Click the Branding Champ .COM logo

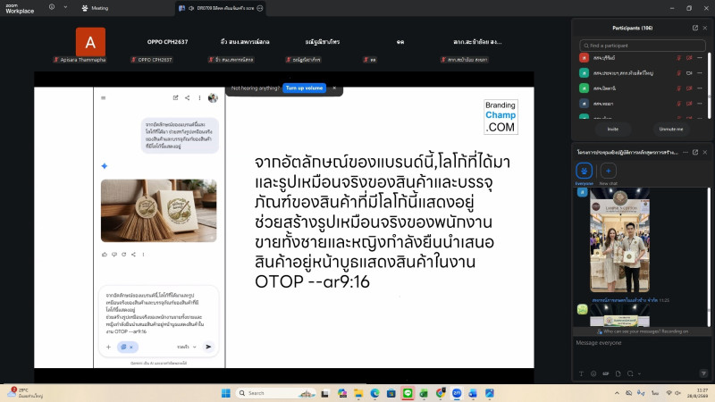coord(500,117)
